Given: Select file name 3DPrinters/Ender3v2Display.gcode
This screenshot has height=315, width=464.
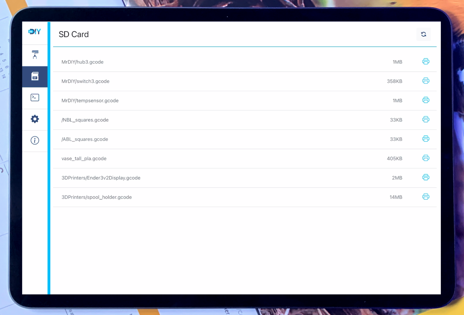Looking at the screenshot, I should coord(101,178).
